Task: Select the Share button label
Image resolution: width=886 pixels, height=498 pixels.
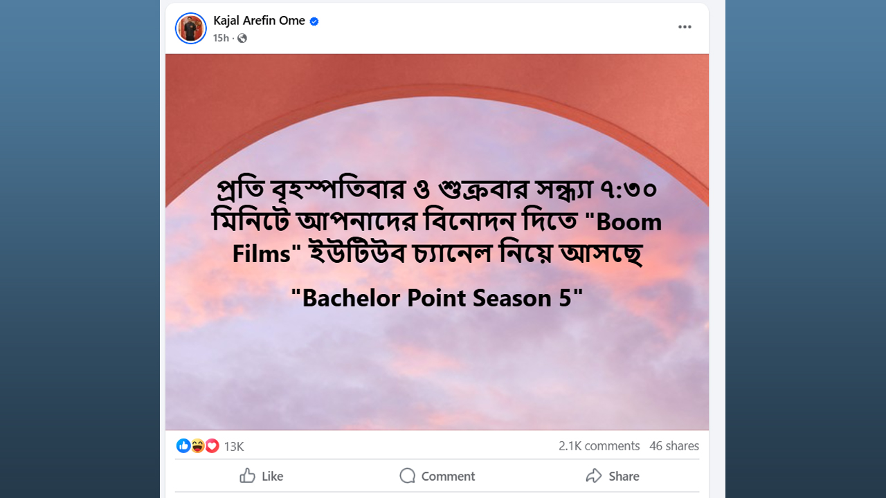Action: point(624,477)
